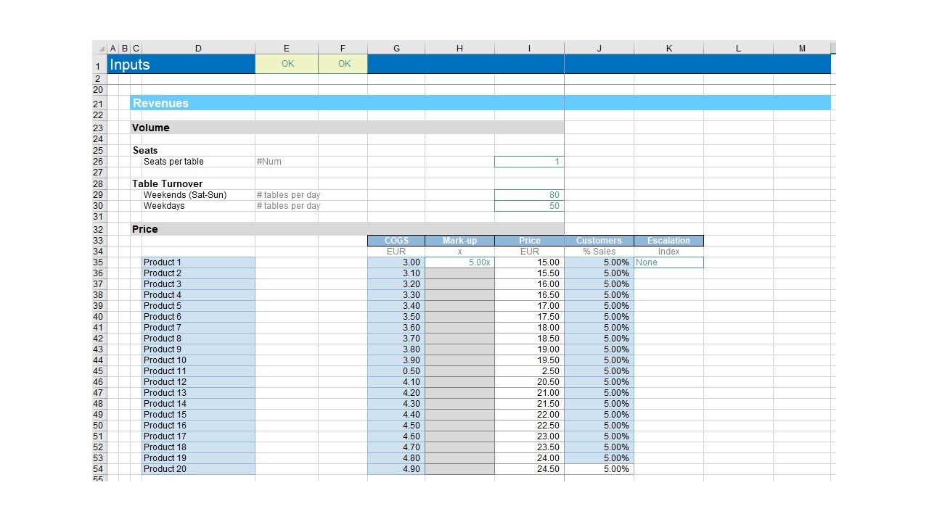
Task: Select Product 13 price 21.00
Action: pos(529,393)
